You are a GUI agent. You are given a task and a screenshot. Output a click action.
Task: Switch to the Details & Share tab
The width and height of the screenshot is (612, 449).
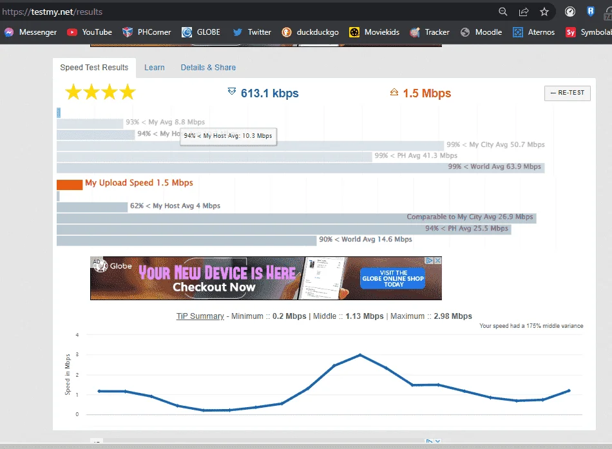(208, 68)
